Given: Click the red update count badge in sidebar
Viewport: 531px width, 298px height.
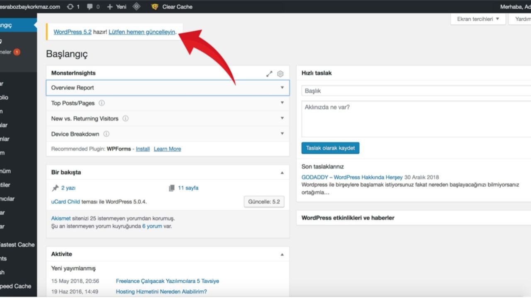Looking at the screenshot, I should [17, 52].
